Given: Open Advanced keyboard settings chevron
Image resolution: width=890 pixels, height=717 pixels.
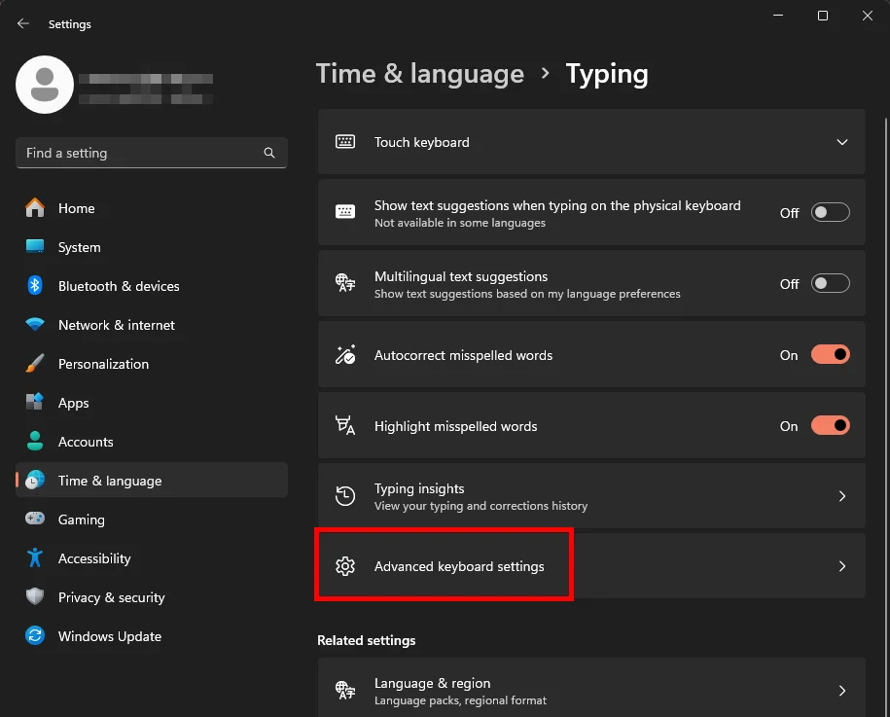Looking at the screenshot, I should click(841, 566).
